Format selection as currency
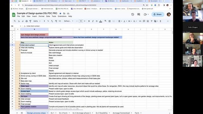This screenshot has width=203, height=114. pos(44,21)
